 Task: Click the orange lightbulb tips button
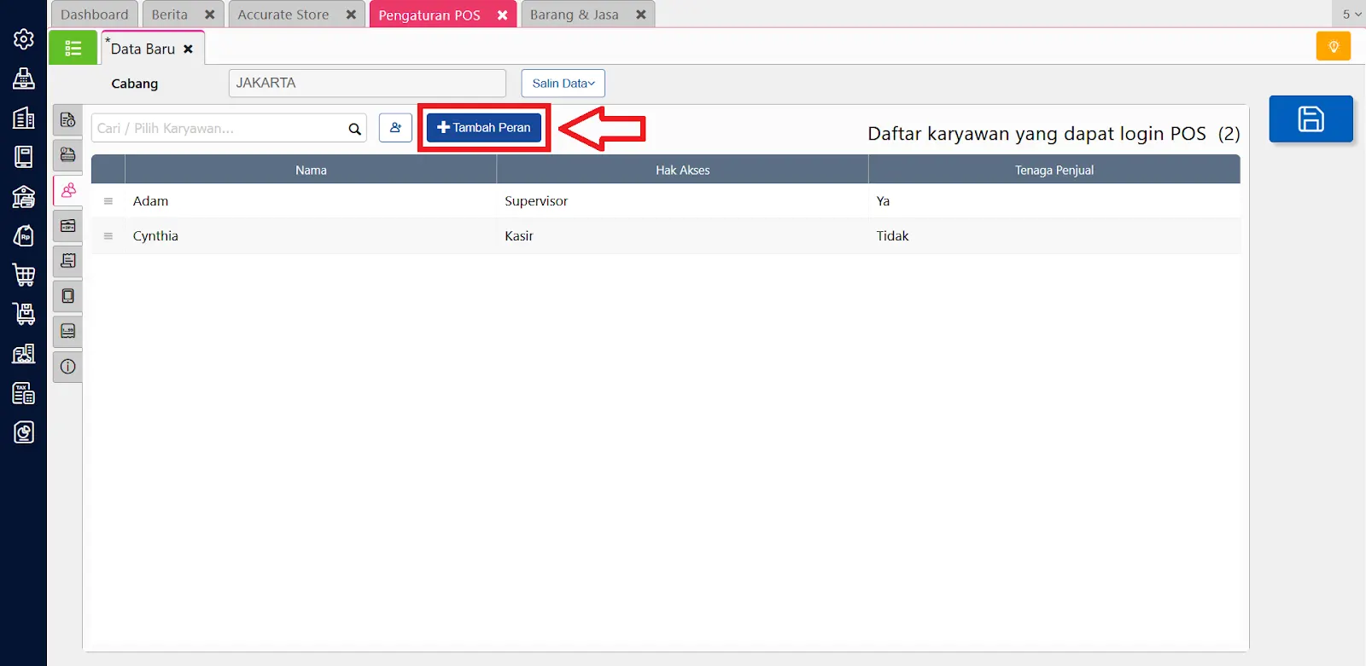point(1333,46)
